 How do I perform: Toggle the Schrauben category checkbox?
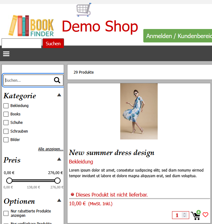(6, 131)
